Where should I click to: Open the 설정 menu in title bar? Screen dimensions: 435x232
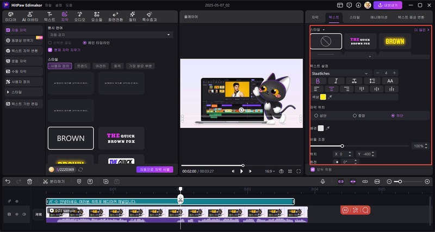(x=59, y=5)
